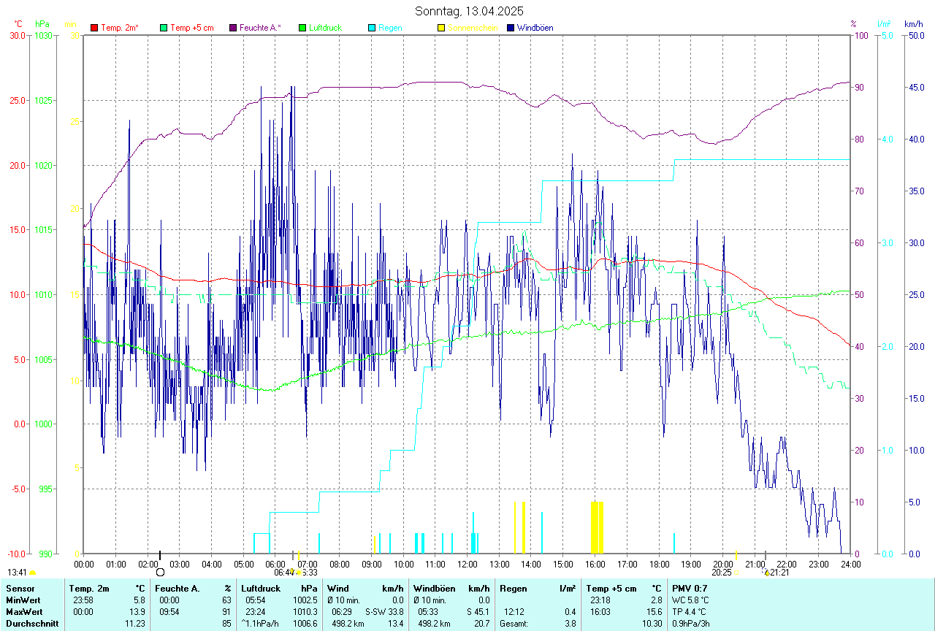
Task: Click the Luftdruck legend label
Action: 325,28
